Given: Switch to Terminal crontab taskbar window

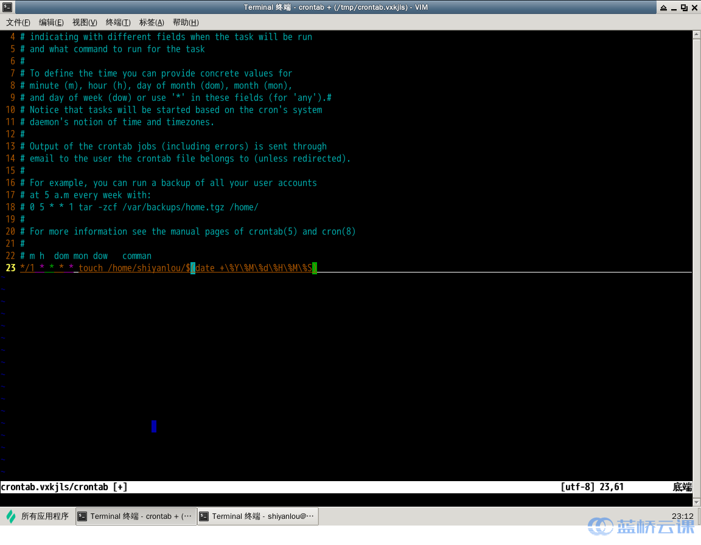Looking at the screenshot, I should tap(135, 516).
